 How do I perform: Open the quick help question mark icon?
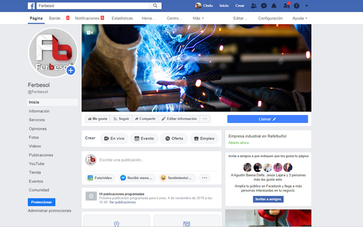tap(297, 6)
